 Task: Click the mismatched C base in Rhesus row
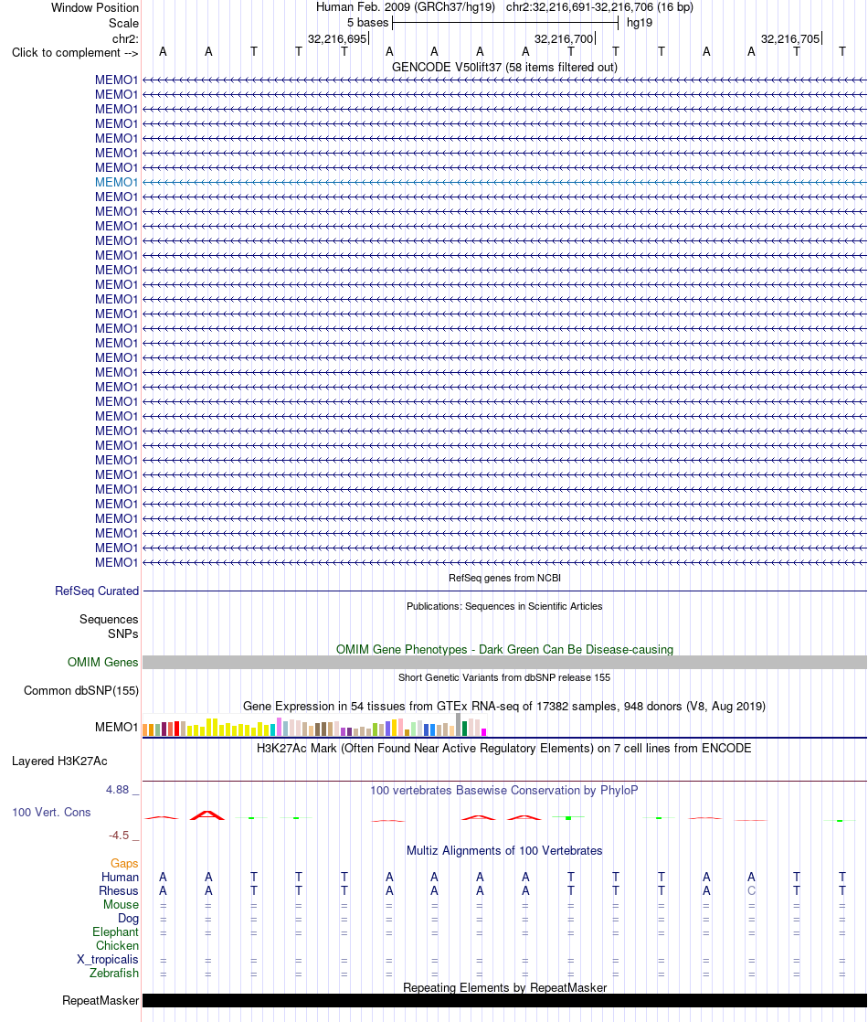751,891
